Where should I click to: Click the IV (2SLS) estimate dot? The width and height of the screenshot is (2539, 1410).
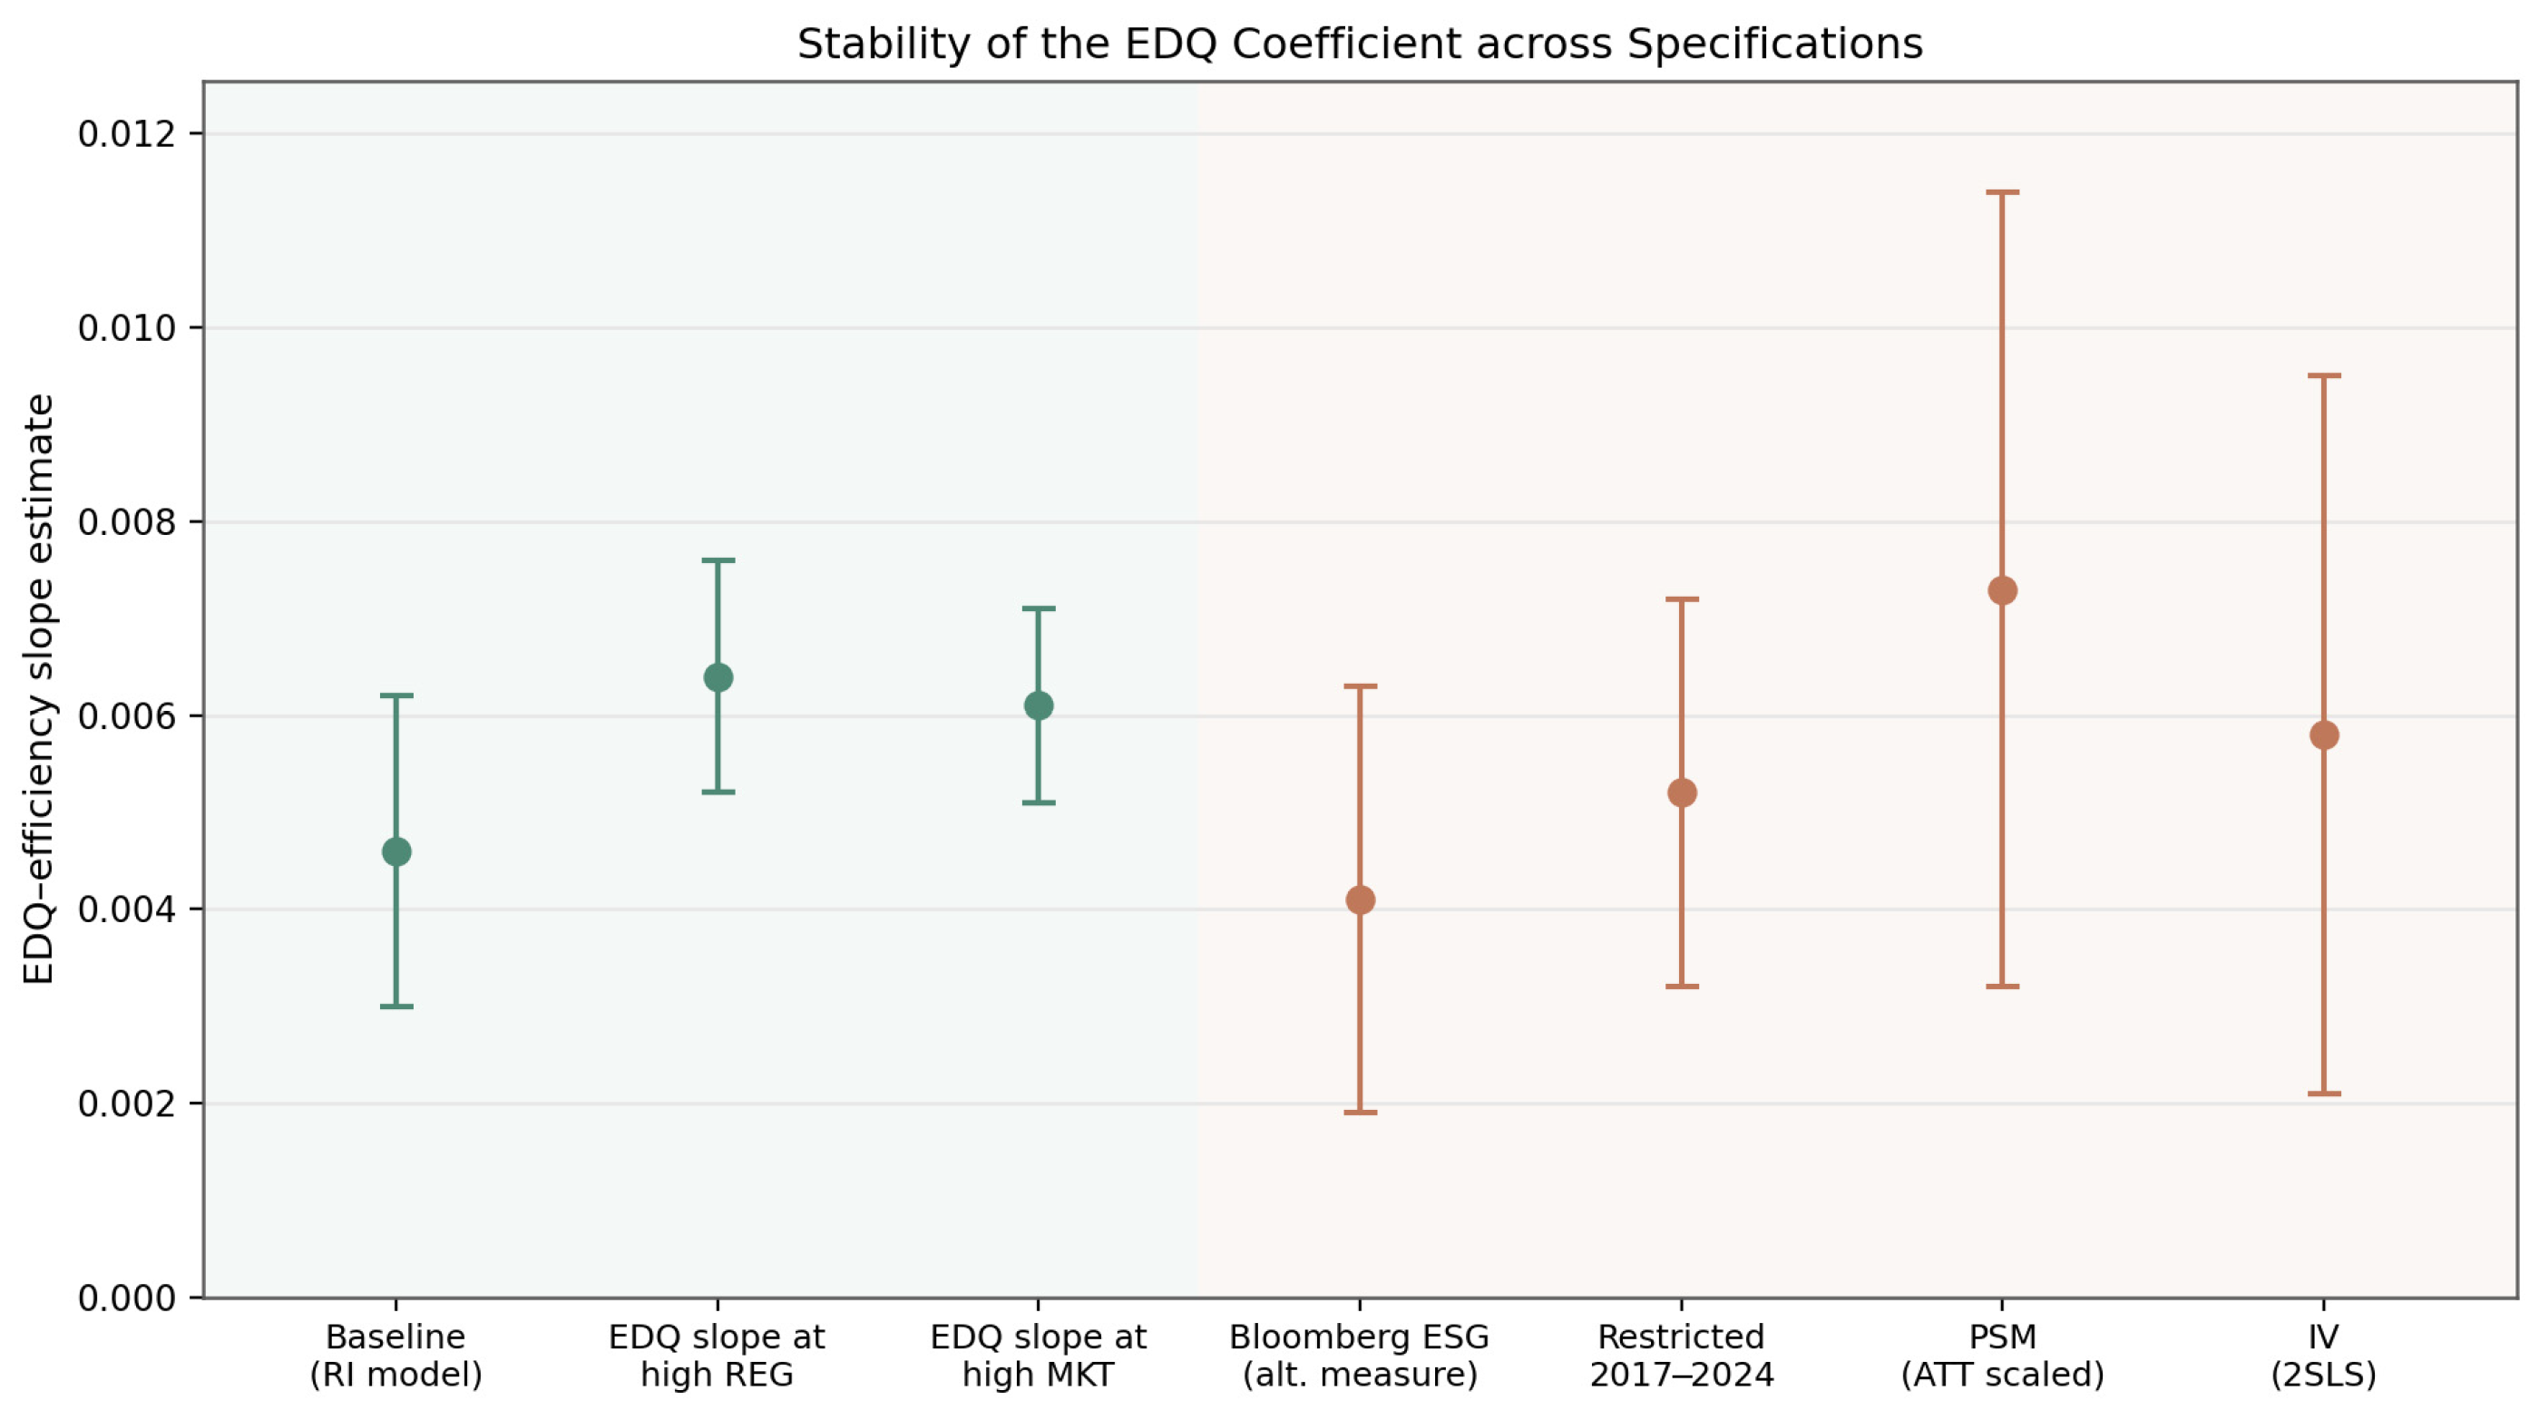click(x=2323, y=735)
